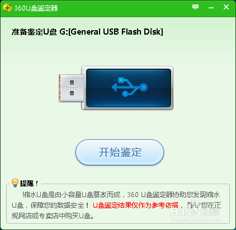236x230 pixels.
Task: Close the 360U盘鉴定器 window
Action: pos(226,7)
